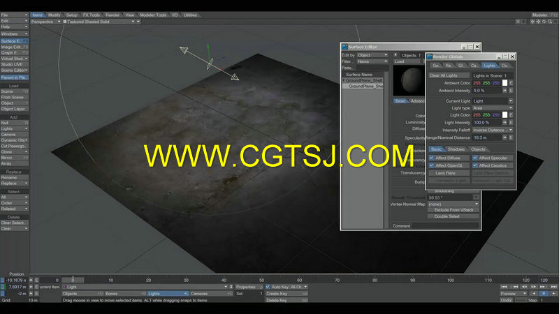The image size is (559, 314).
Task: Open the Modeler Tools tab
Action: [x=153, y=15]
